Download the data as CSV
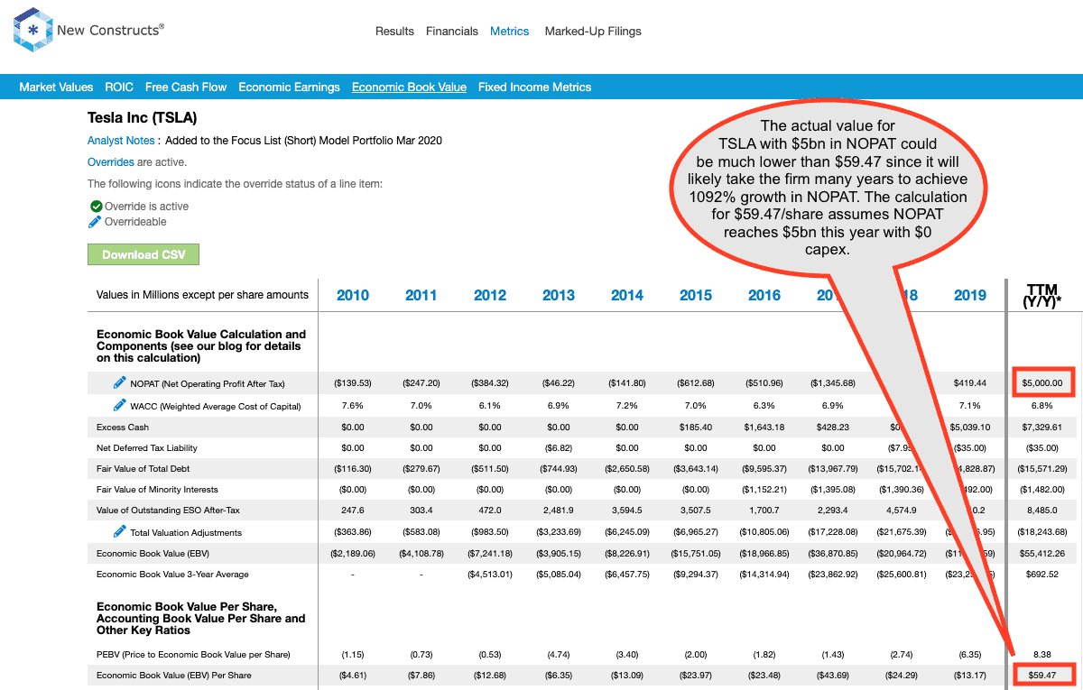The width and height of the screenshot is (1083, 690). click(x=143, y=254)
